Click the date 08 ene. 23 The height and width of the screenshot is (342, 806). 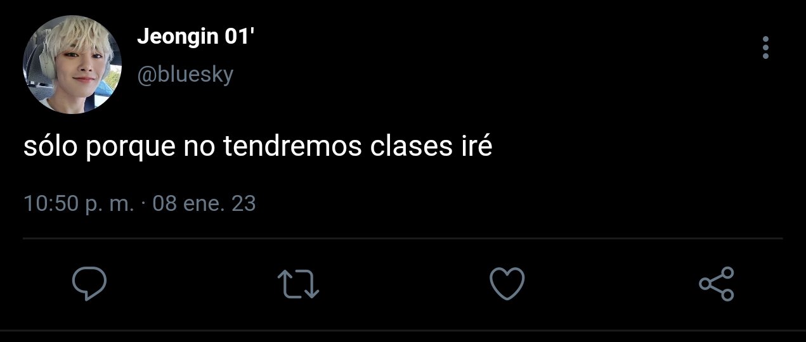click(204, 204)
